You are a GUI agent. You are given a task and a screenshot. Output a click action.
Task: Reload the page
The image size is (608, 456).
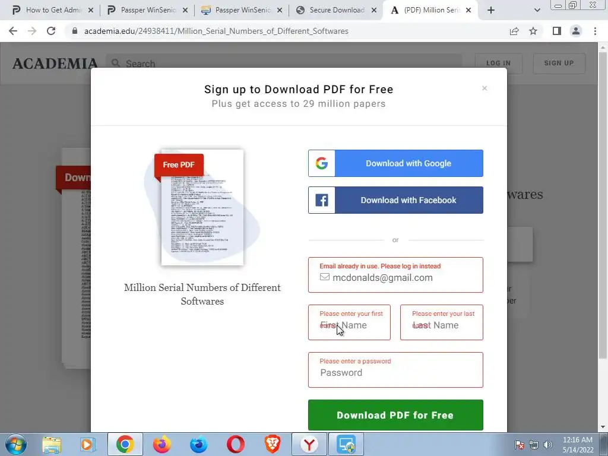(51, 31)
